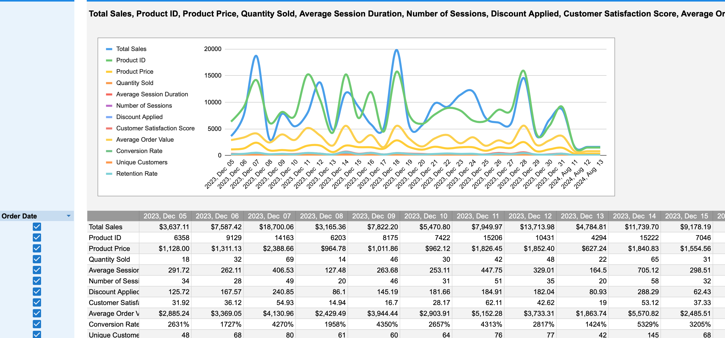Click the 5329% Conversion Rate cell

pos(635,324)
